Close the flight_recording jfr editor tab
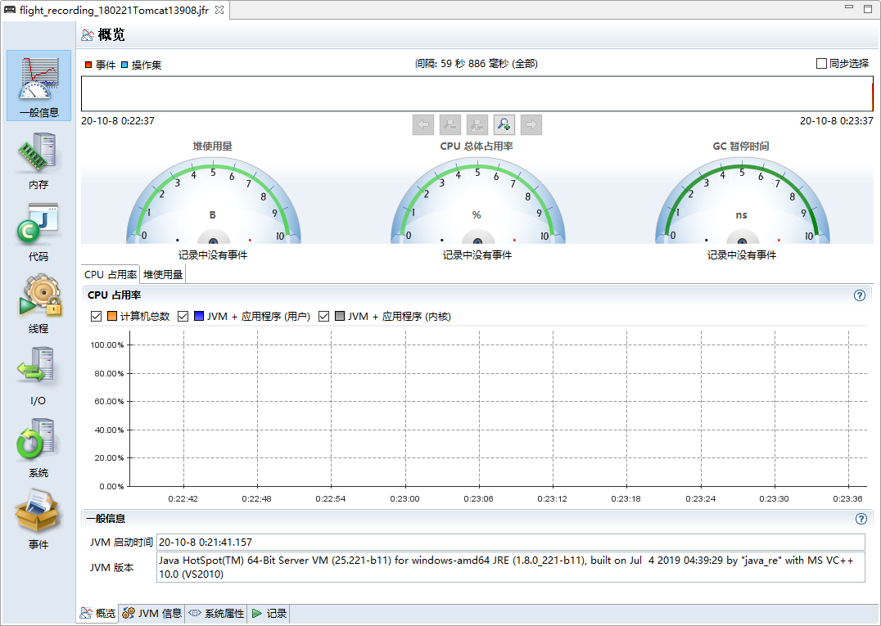This screenshot has width=881, height=626. coord(219,10)
